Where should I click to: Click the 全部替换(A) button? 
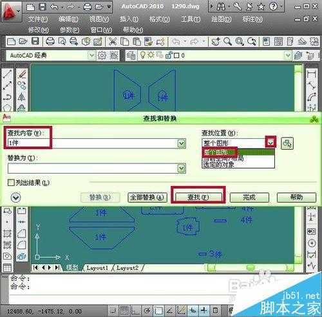[x=147, y=197]
